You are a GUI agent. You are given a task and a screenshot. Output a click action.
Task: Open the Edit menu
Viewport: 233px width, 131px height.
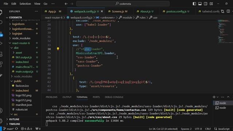click(14, 4)
